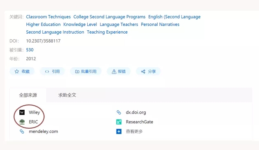Click the Teaching Experience keyword link
This screenshot has width=259, height=150.
pos(107,32)
